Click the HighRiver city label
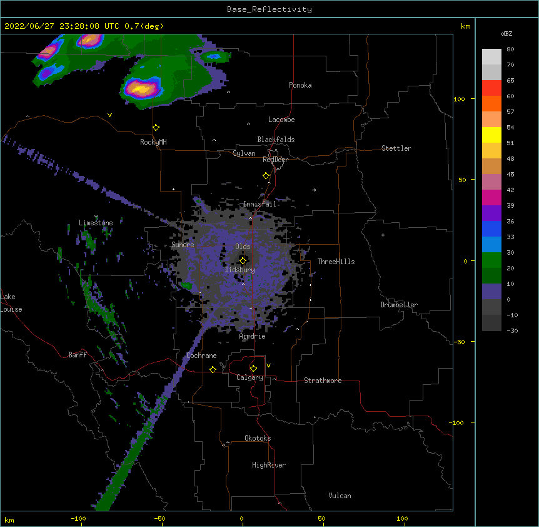This screenshot has width=539, height=527. coord(269,465)
